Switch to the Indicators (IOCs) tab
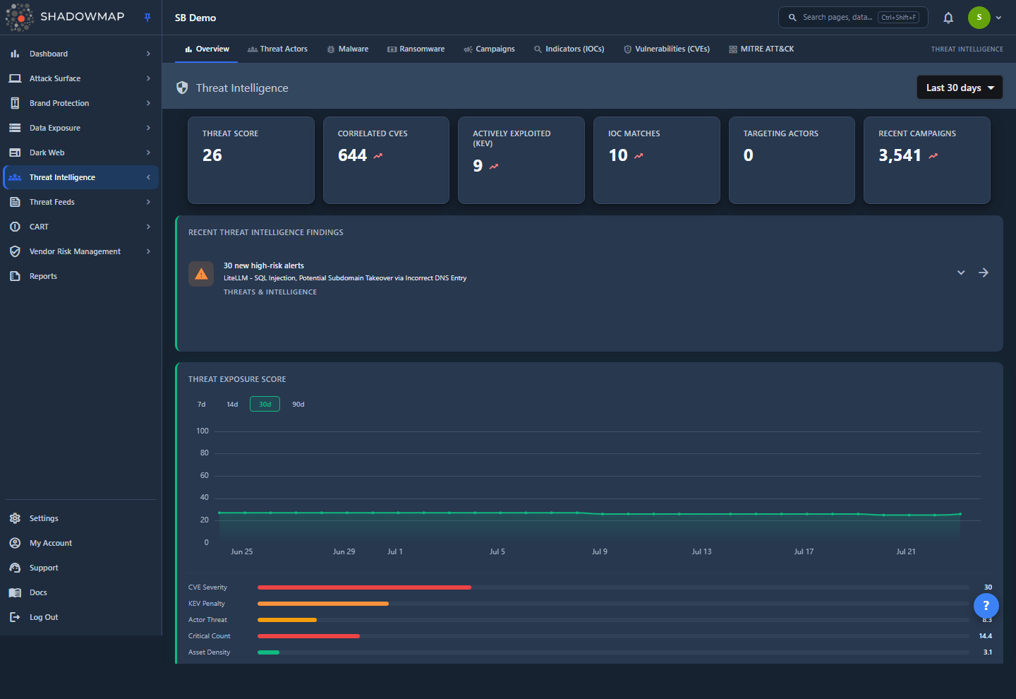 (x=569, y=49)
